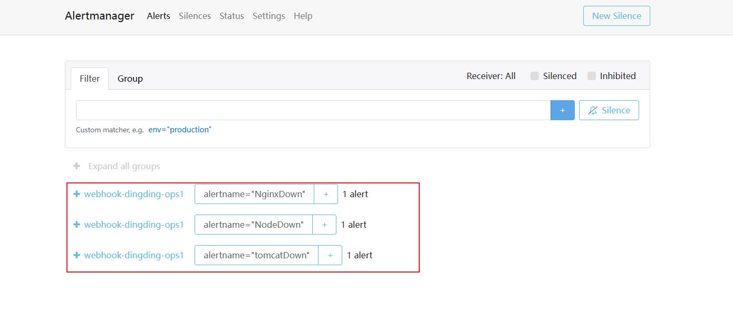This screenshot has width=733, height=330.
Task: Click the env="production" example matcher link
Action: coord(180,130)
